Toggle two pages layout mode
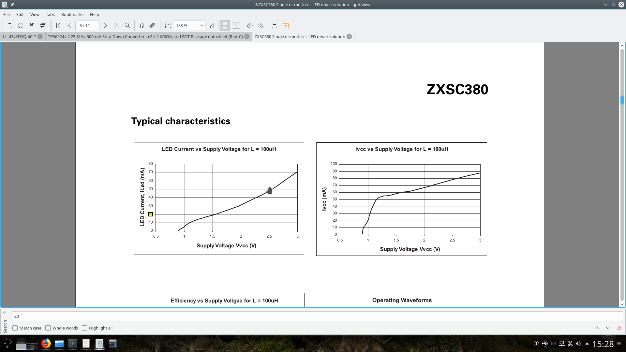The height and width of the screenshot is (352, 626). (x=236, y=25)
